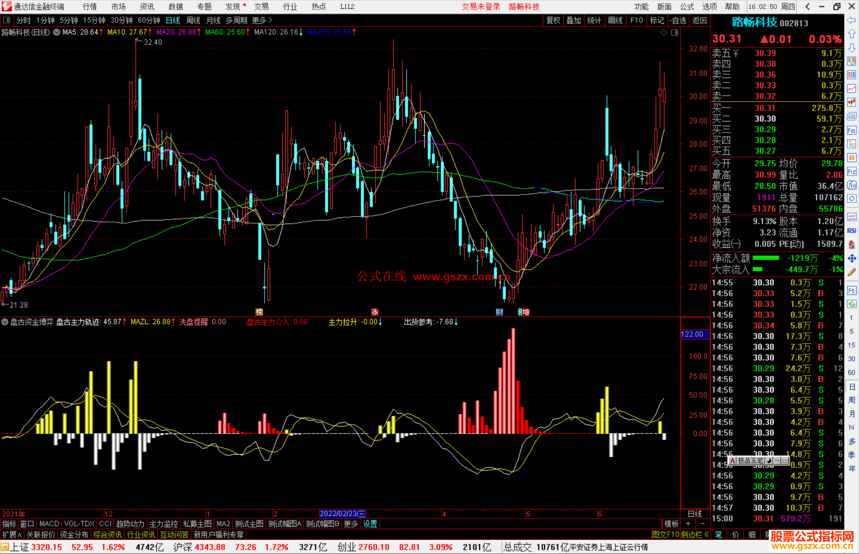The width and height of the screenshot is (859, 554).
Task: Open the FS icon in right sidebar
Action: (x=851, y=291)
